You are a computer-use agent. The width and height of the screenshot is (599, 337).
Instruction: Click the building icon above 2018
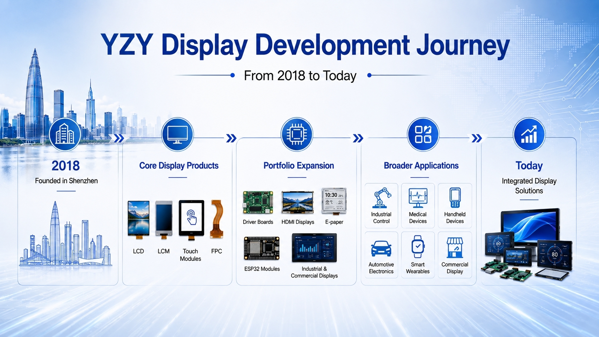click(65, 135)
